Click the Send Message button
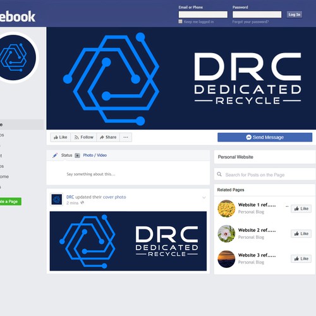 click(265, 137)
